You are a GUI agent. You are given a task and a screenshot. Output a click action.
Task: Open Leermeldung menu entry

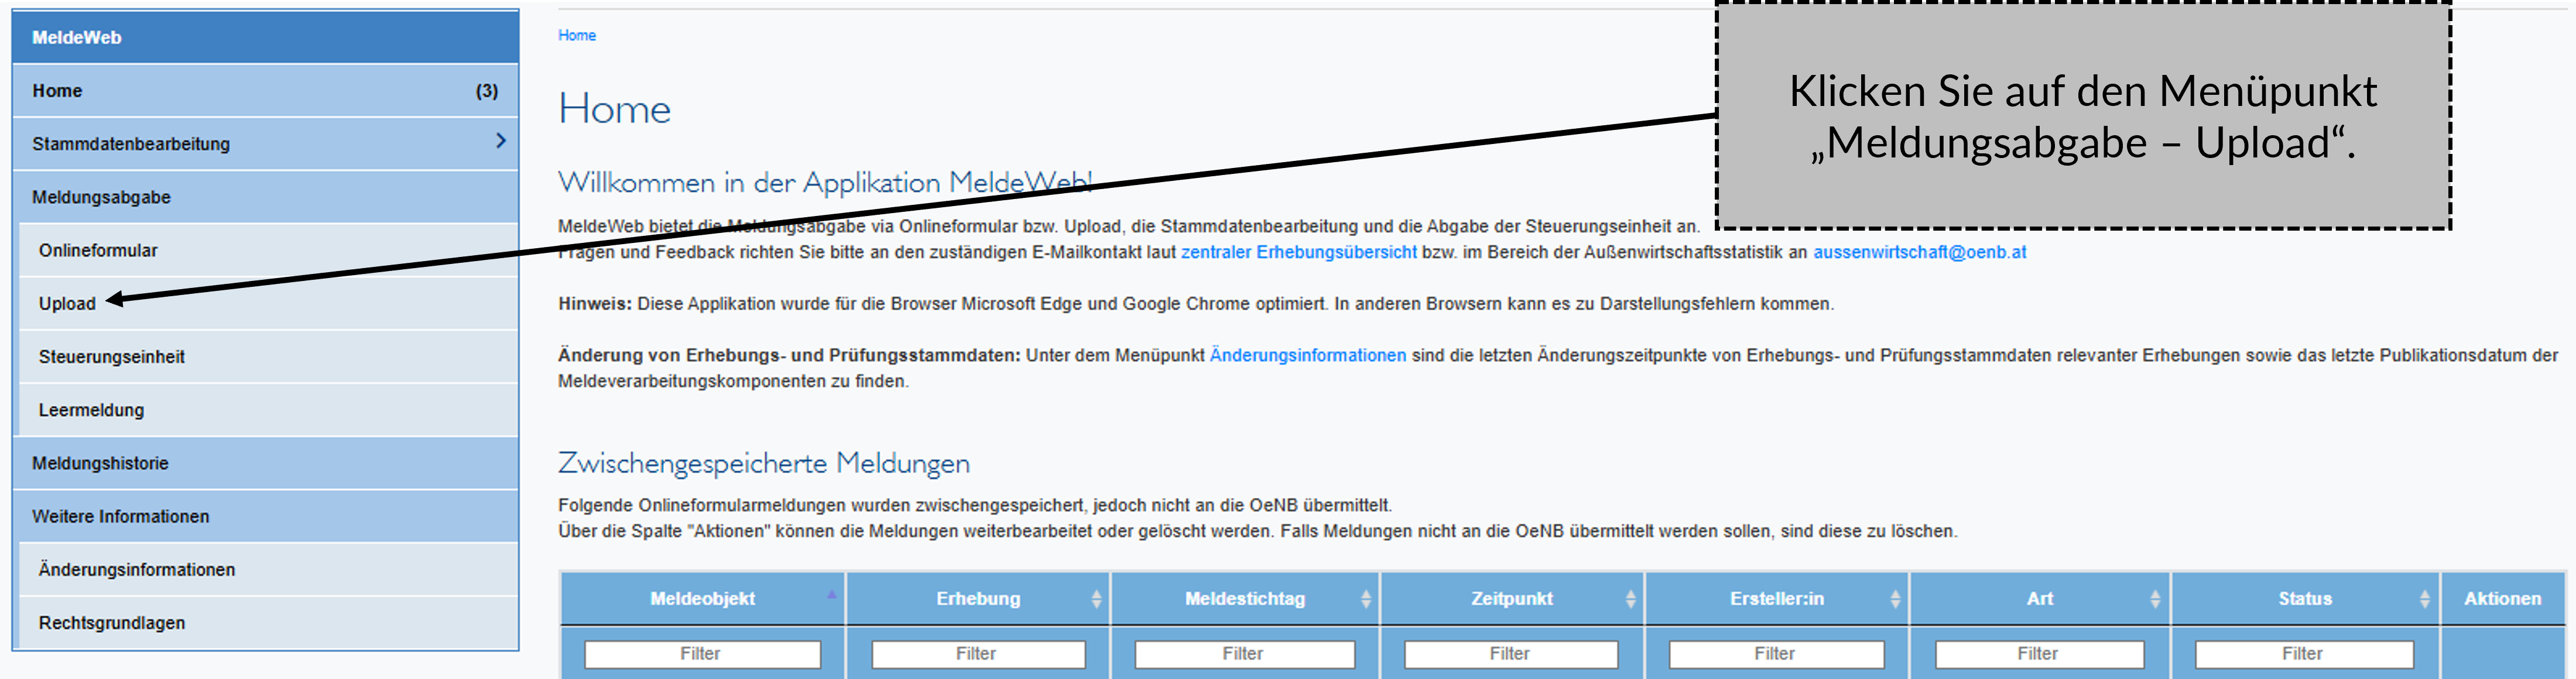pyautogui.click(x=91, y=410)
